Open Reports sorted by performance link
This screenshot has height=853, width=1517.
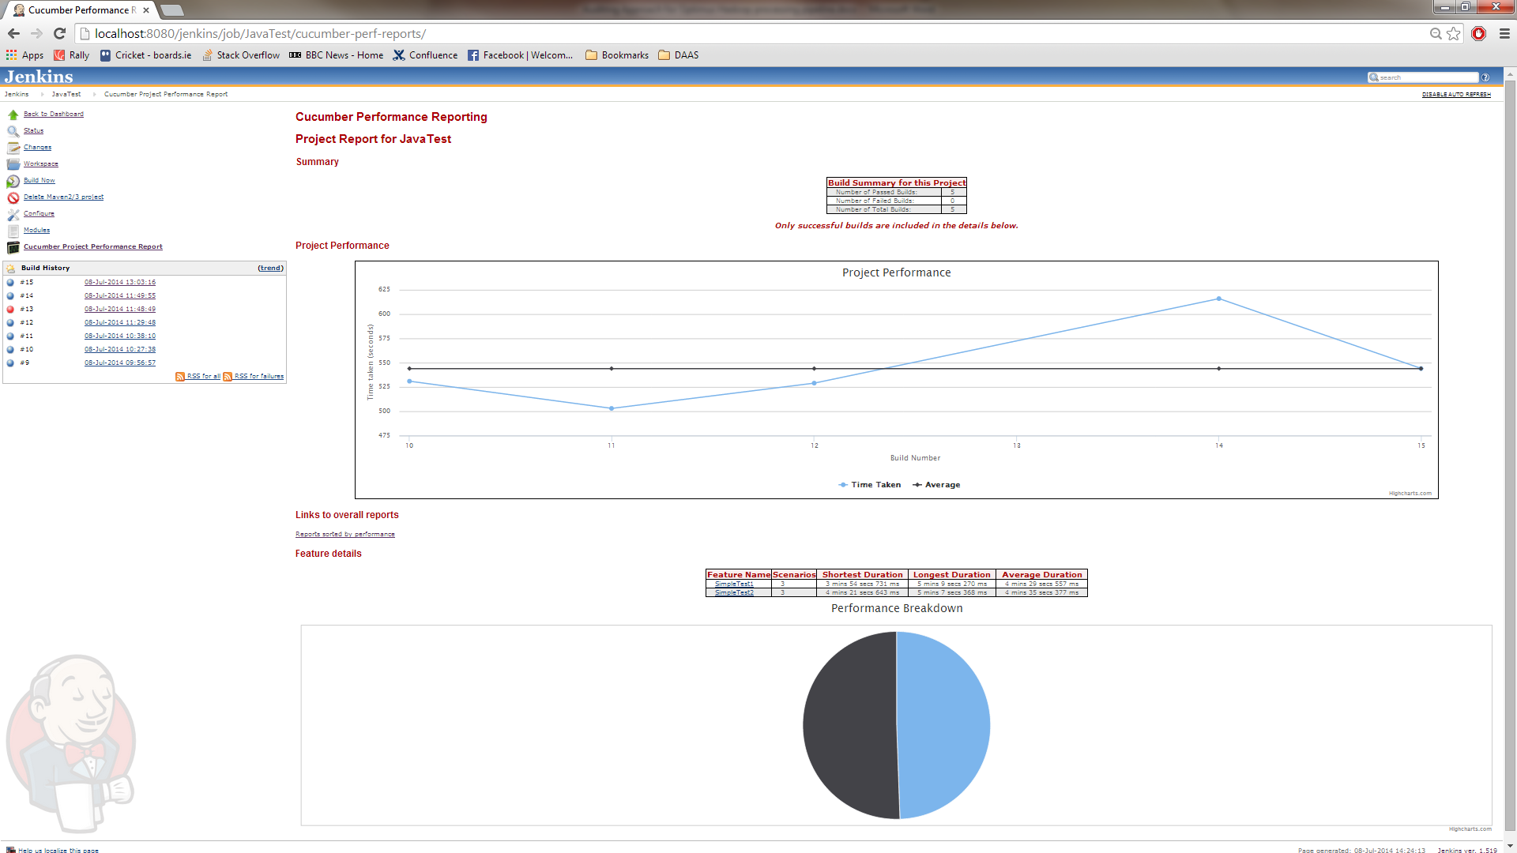(344, 535)
